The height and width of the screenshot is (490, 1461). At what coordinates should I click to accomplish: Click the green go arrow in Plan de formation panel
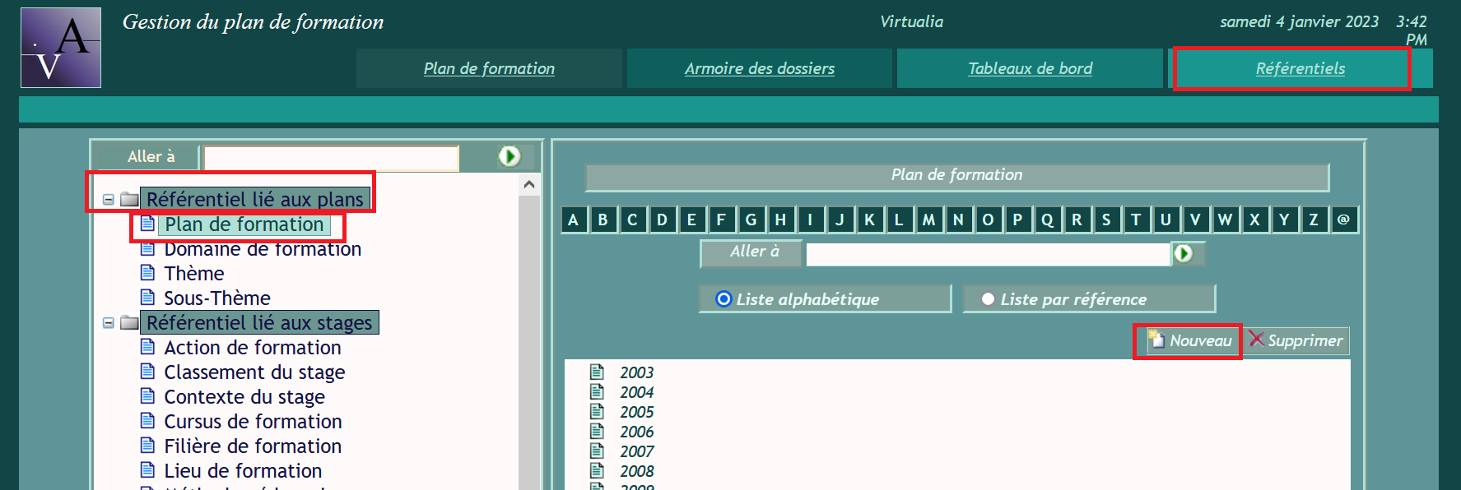[1183, 253]
